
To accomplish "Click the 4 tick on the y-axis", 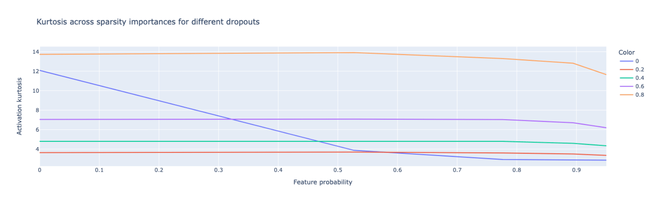I will point(37,149).
